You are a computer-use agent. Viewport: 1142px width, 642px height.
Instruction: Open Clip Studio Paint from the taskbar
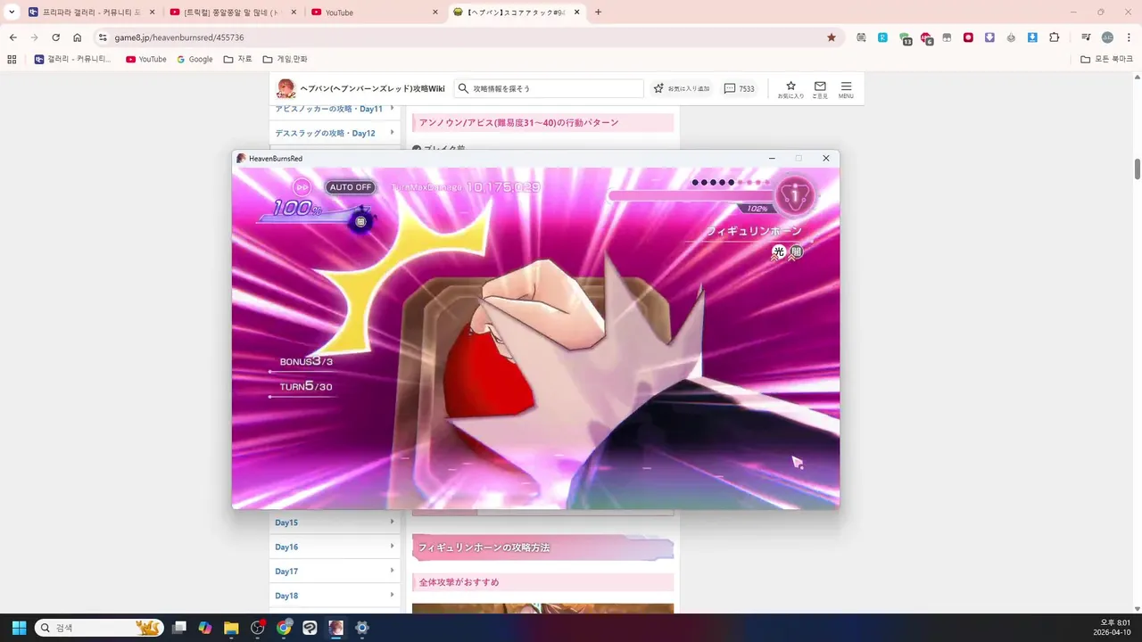(x=310, y=628)
